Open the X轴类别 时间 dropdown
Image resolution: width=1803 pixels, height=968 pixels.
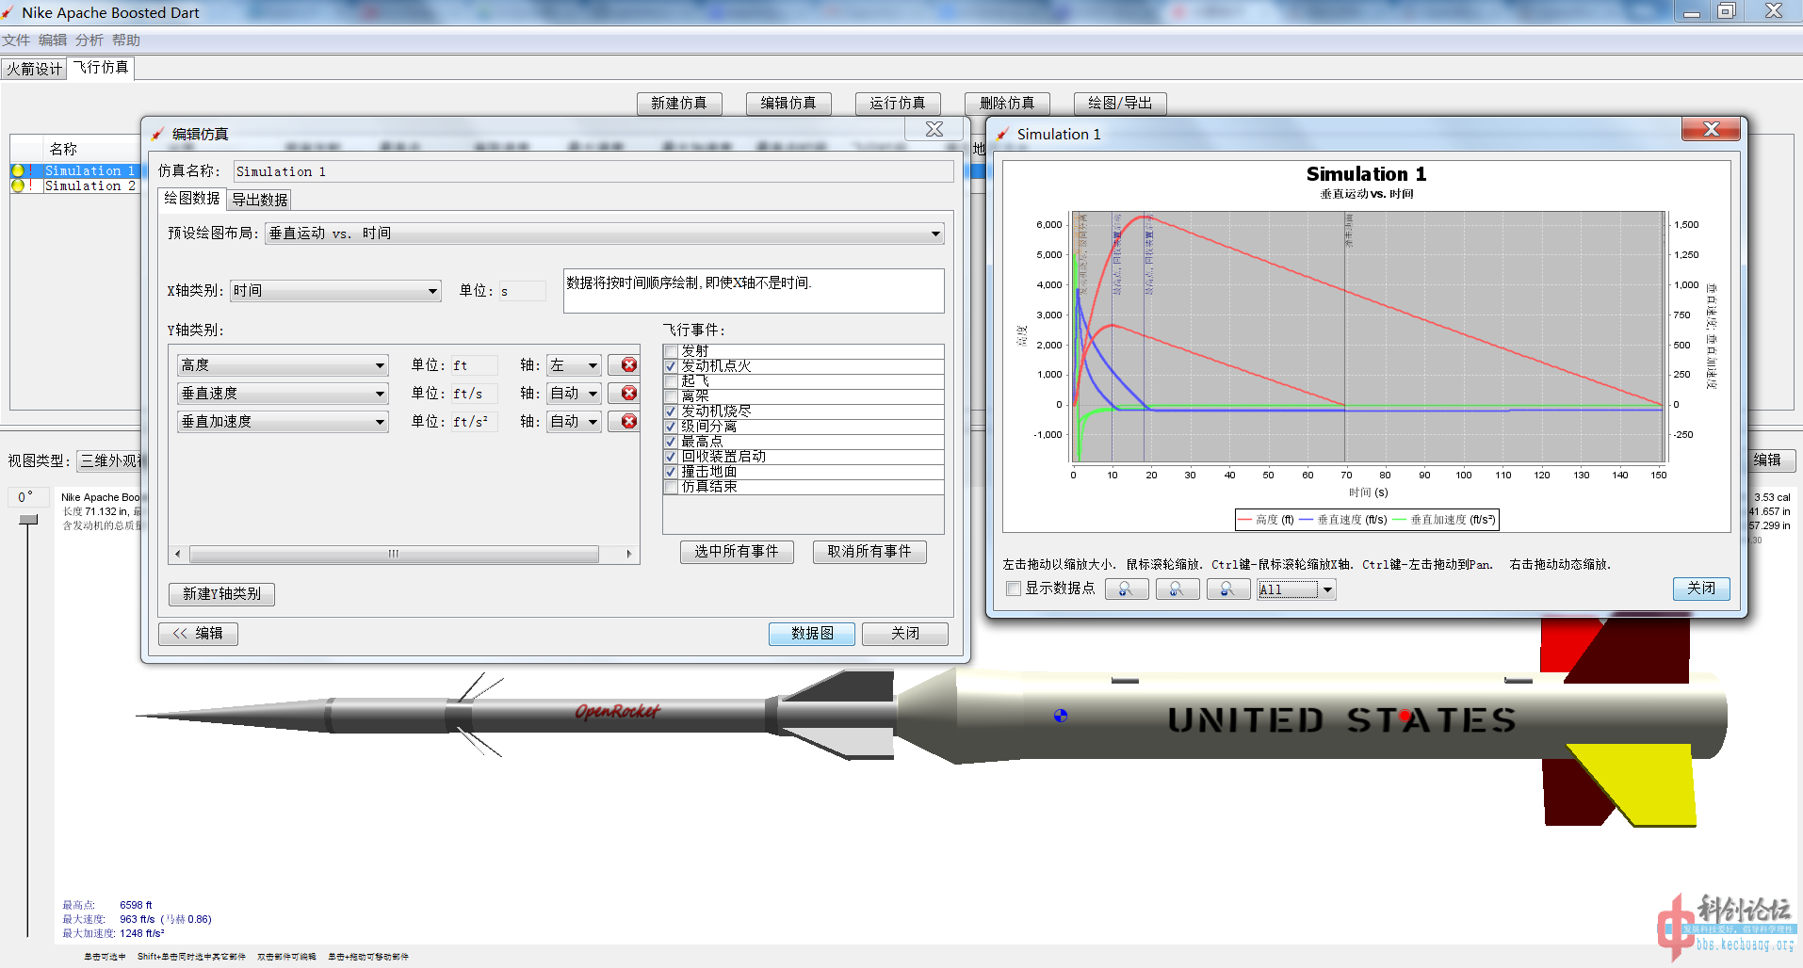tap(335, 291)
